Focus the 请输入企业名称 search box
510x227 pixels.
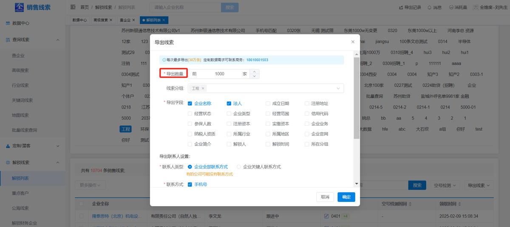(x=185, y=8)
